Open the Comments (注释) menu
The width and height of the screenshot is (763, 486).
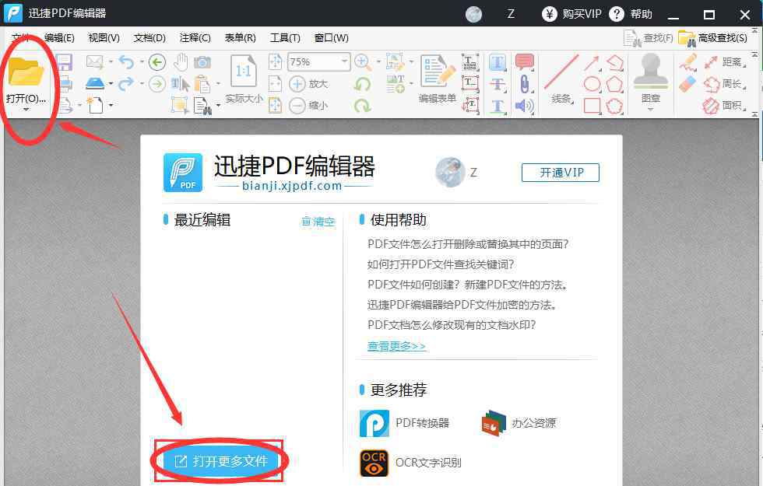click(195, 38)
